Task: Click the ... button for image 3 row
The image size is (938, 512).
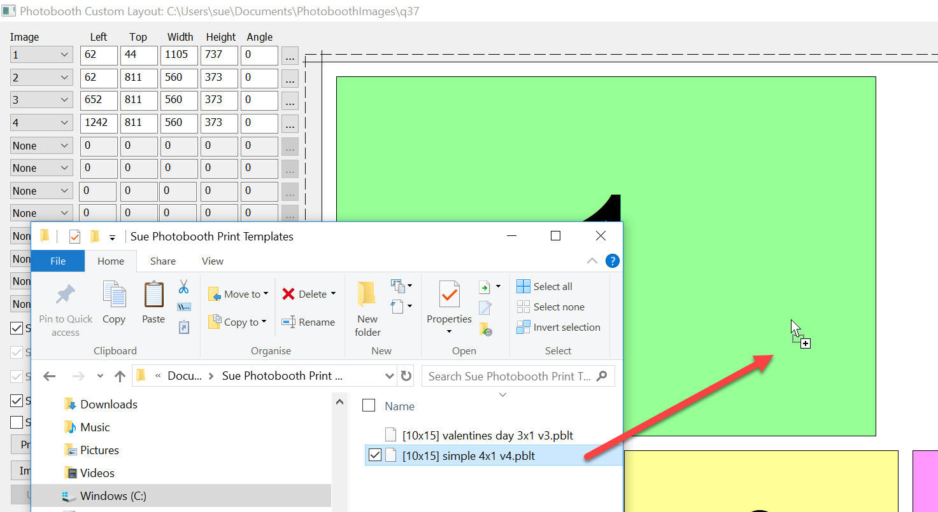Action: (290, 101)
